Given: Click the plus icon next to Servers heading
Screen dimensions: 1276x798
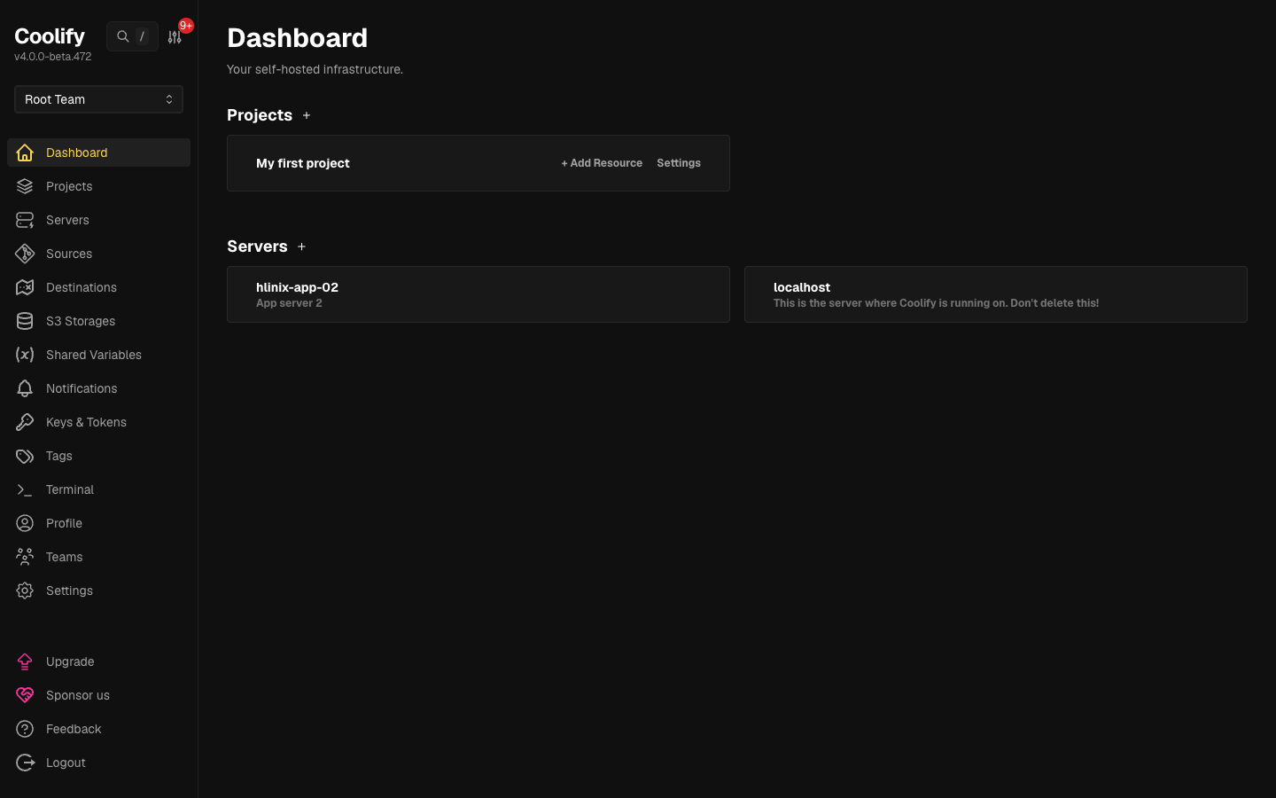Looking at the screenshot, I should (x=301, y=246).
